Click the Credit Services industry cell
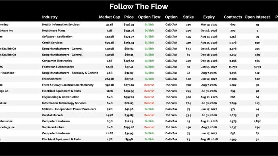The image size is (278, 156). (x=52, y=43)
